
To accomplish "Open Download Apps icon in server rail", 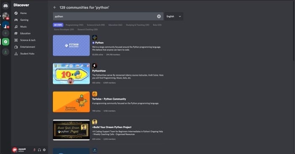I will coord(5,52).
